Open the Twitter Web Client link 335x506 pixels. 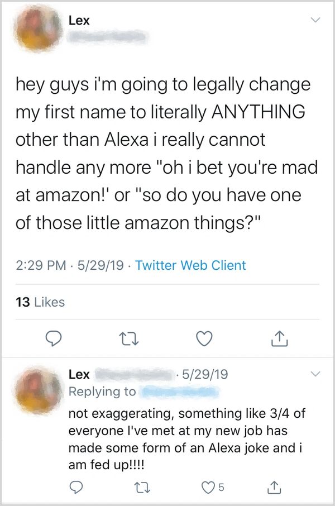pyautogui.click(x=190, y=265)
